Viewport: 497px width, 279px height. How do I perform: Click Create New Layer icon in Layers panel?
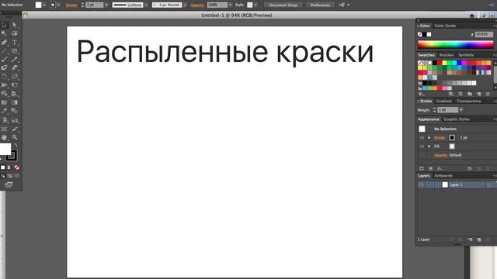pos(479,239)
